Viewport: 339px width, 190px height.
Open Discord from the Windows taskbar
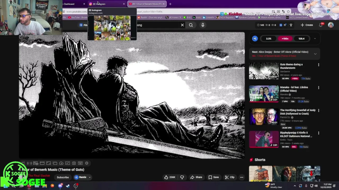[x=60, y=186]
